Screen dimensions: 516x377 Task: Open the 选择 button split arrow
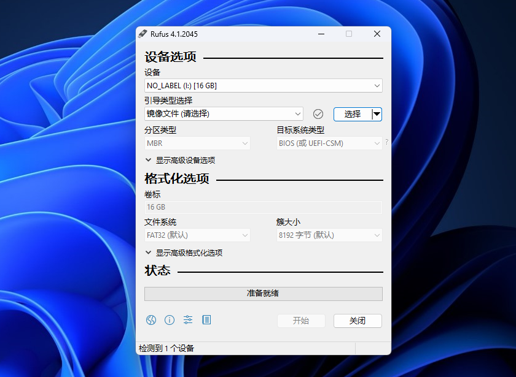tap(377, 114)
